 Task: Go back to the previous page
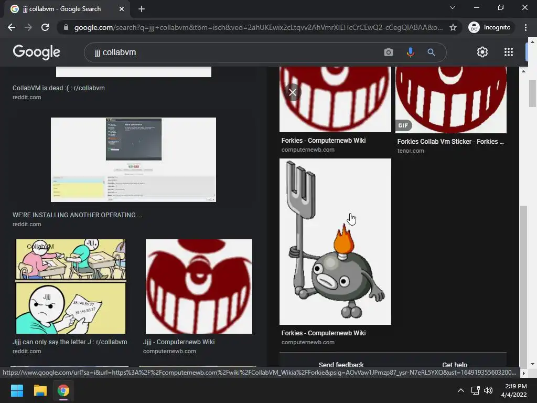[12, 27]
